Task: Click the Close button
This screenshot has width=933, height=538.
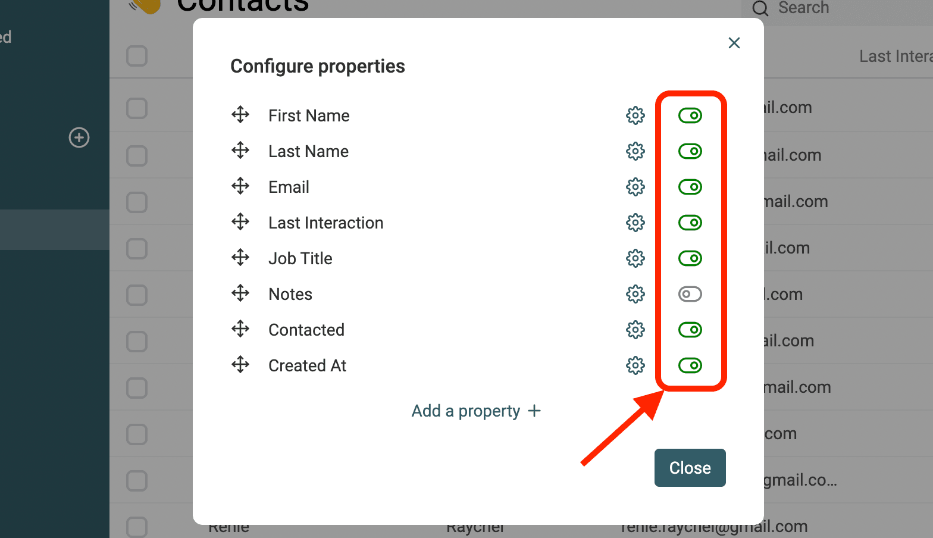Action: tap(690, 468)
